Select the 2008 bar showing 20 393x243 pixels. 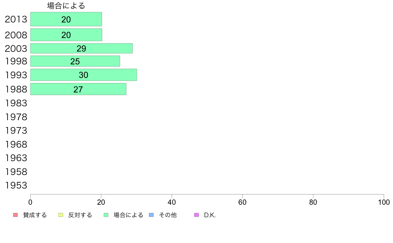coord(66,35)
